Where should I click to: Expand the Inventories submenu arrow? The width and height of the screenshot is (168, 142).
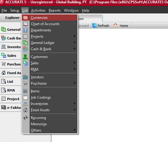click(x=75, y=103)
